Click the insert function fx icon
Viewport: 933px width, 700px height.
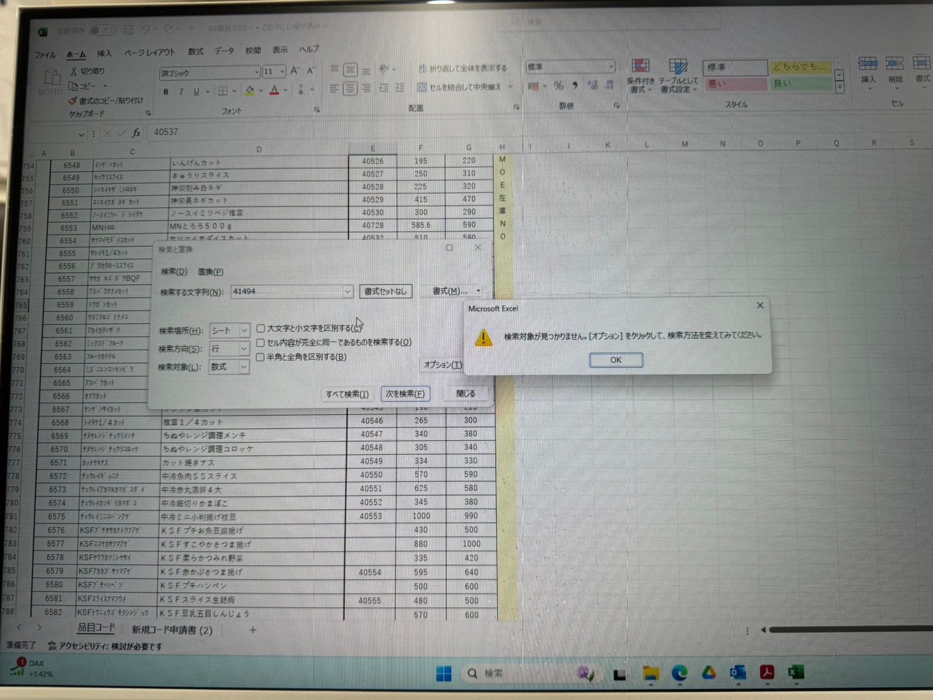(x=136, y=133)
